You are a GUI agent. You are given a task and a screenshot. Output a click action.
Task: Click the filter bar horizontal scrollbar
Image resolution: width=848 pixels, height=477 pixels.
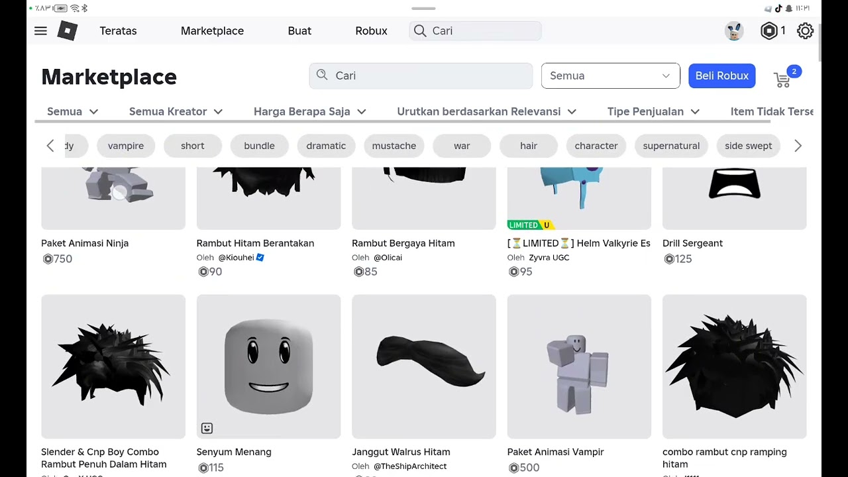pyautogui.click(x=403, y=122)
